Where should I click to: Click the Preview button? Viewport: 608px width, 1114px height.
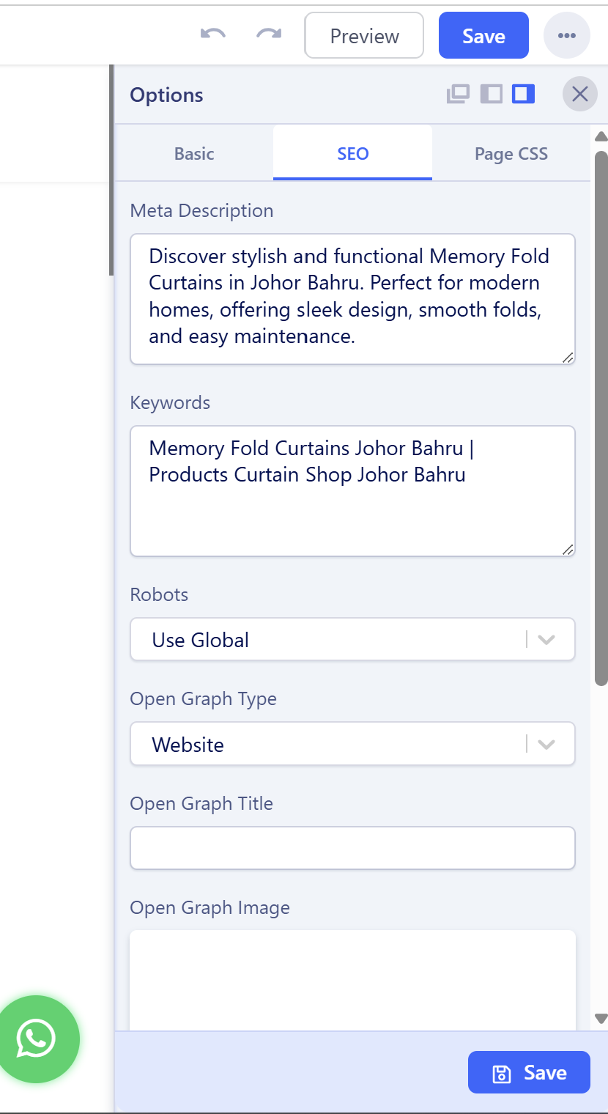pyautogui.click(x=364, y=35)
